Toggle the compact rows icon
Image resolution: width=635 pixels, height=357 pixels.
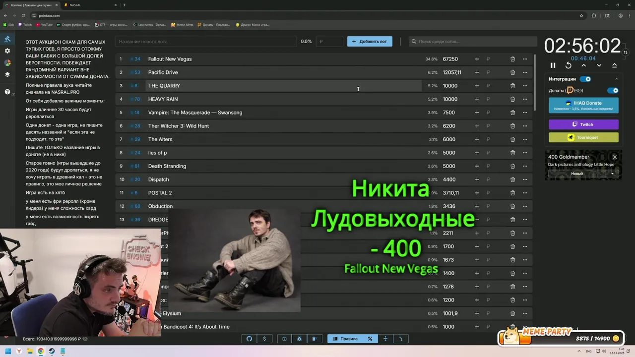(x=385, y=339)
